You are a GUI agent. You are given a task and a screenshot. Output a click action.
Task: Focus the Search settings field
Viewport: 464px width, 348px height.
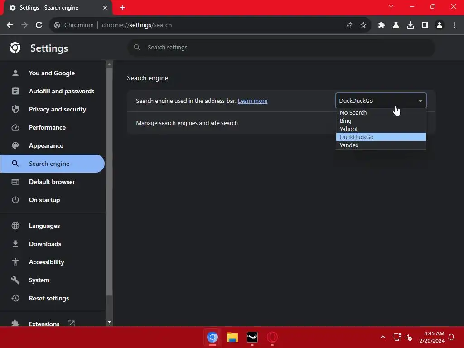pos(281,47)
